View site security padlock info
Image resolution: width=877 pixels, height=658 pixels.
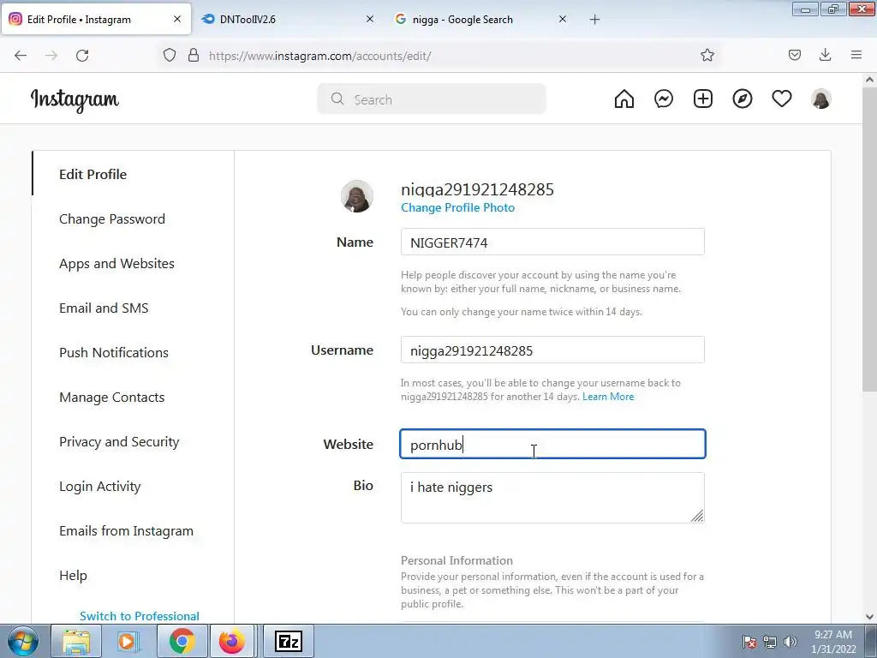coord(194,56)
